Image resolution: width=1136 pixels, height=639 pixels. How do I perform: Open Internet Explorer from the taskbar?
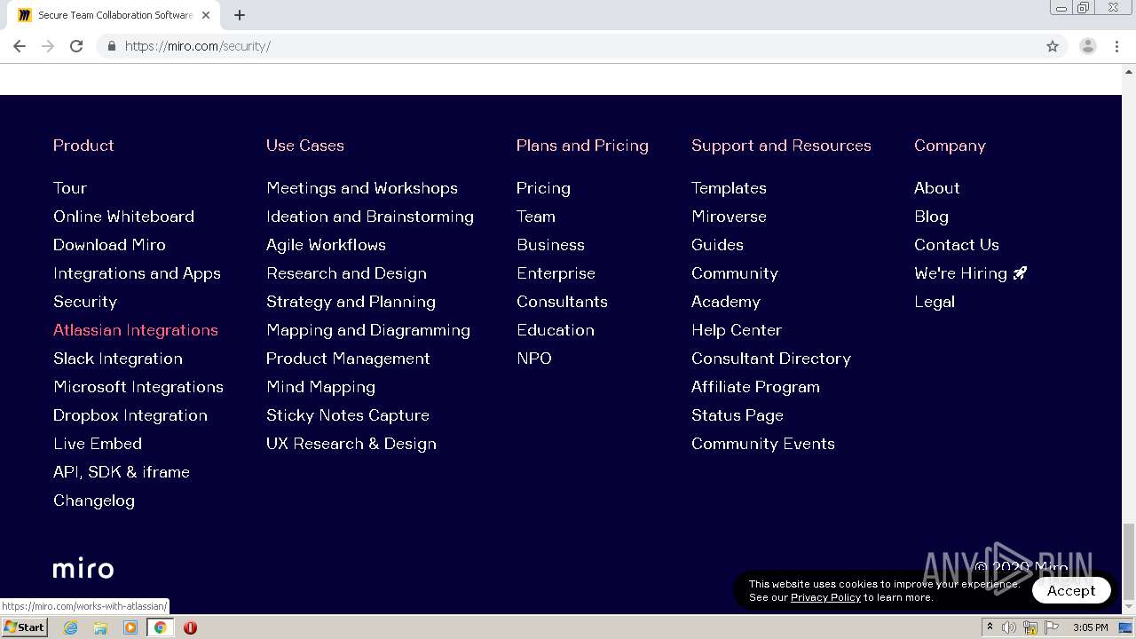(70, 627)
